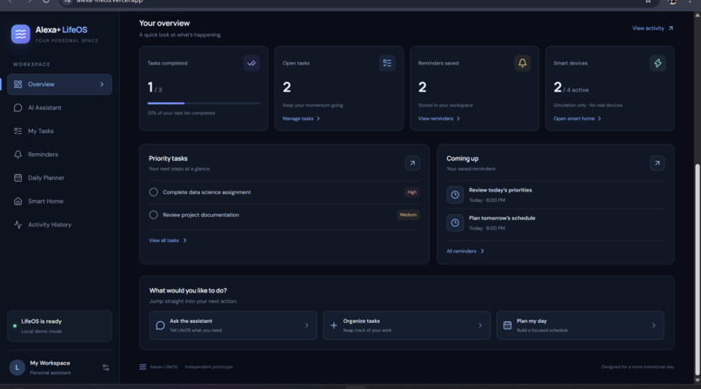The height and width of the screenshot is (389, 701).
Task: Click the footer Alexa+ LifeOS wave icon
Action: 143,366
